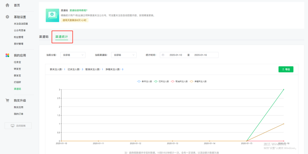The height and width of the screenshot is (154, 308).
Task: Open 公众号菜单 in the sidebar
Action: [x=20, y=30]
